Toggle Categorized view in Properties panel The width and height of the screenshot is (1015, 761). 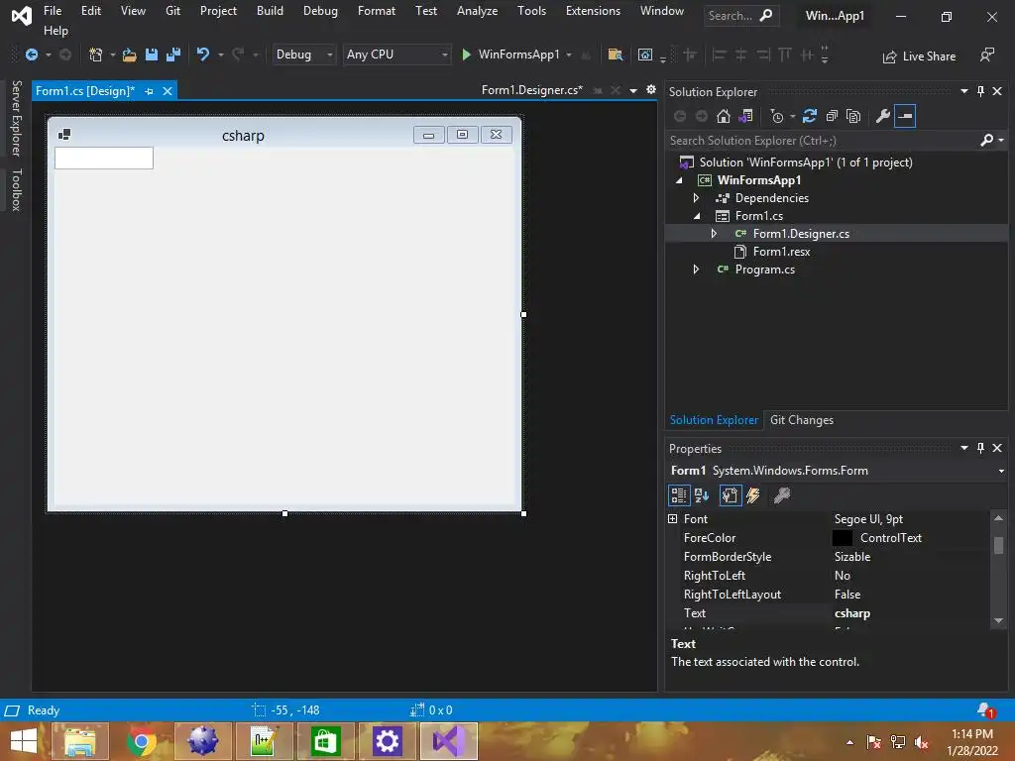click(679, 495)
